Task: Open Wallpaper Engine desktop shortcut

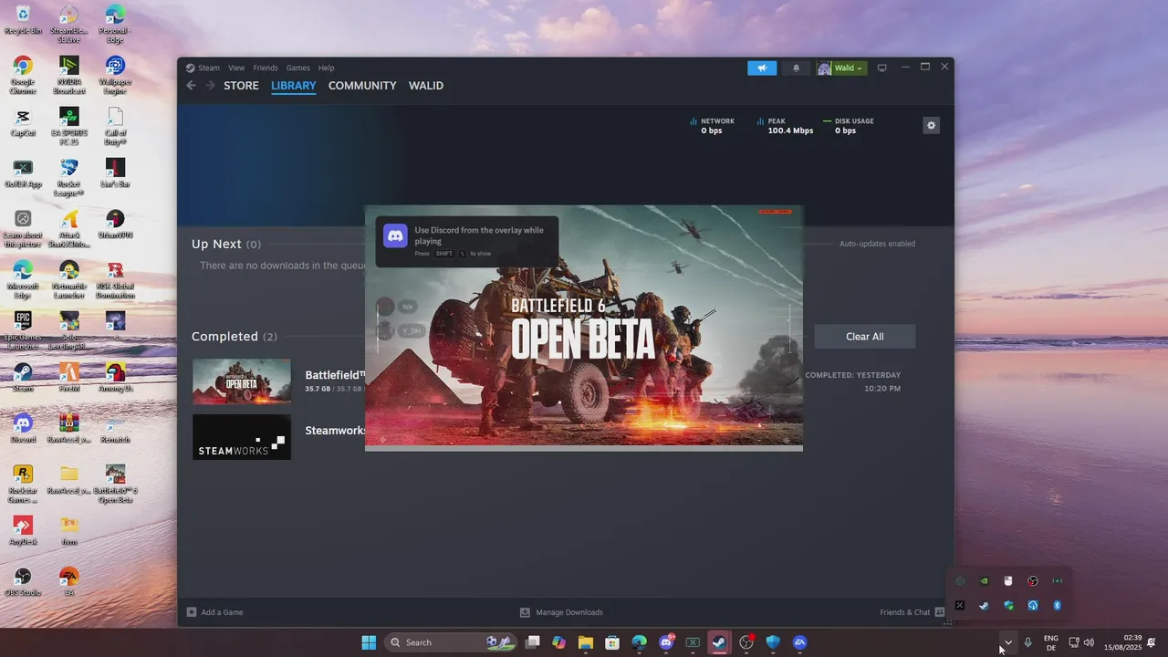Action: (x=115, y=75)
